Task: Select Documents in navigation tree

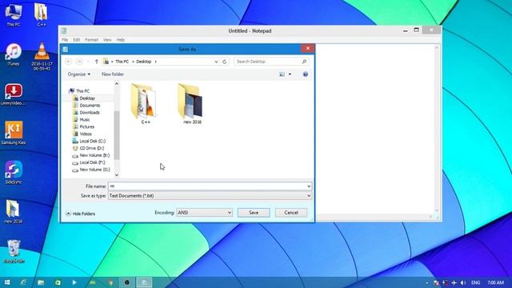Action: (x=90, y=106)
